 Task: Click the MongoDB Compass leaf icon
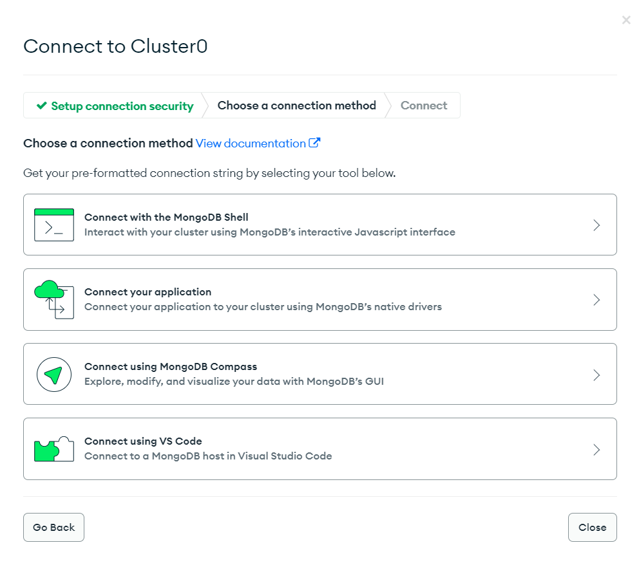[x=53, y=374]
